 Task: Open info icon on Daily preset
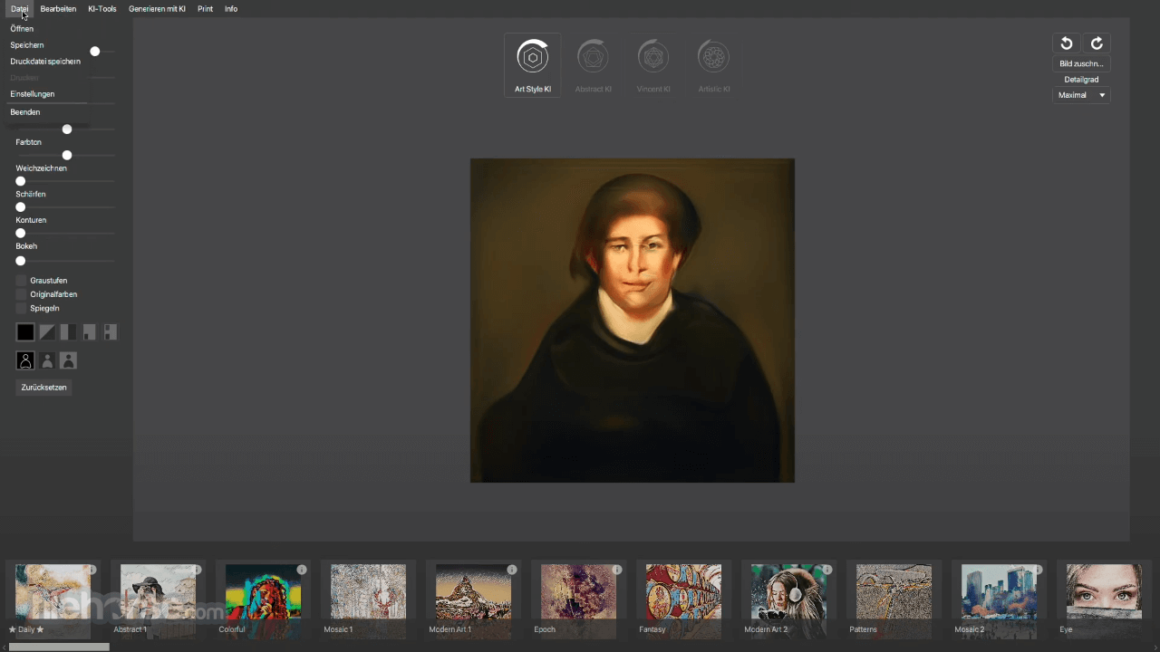click(x=92, y=570)
